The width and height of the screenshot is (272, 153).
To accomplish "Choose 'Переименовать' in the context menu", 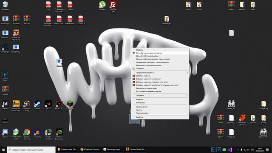I will (160, 113).
